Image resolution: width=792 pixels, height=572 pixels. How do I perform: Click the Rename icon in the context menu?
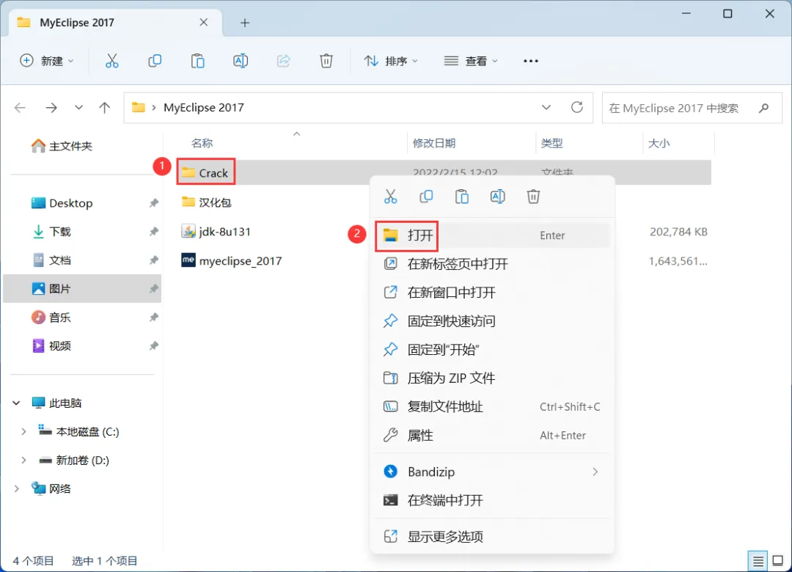(497, 197)
